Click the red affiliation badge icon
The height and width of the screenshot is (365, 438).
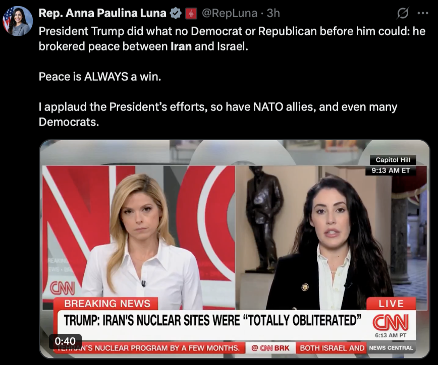point(191,14)
